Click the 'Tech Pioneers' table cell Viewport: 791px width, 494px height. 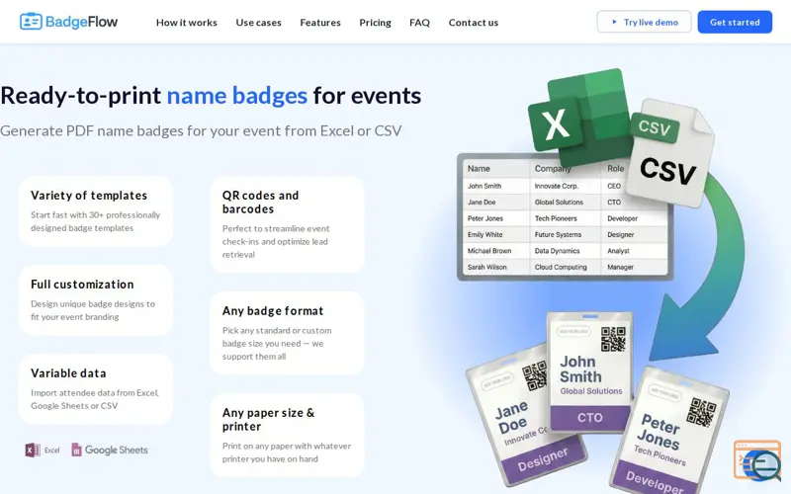(x=556, y=218)
